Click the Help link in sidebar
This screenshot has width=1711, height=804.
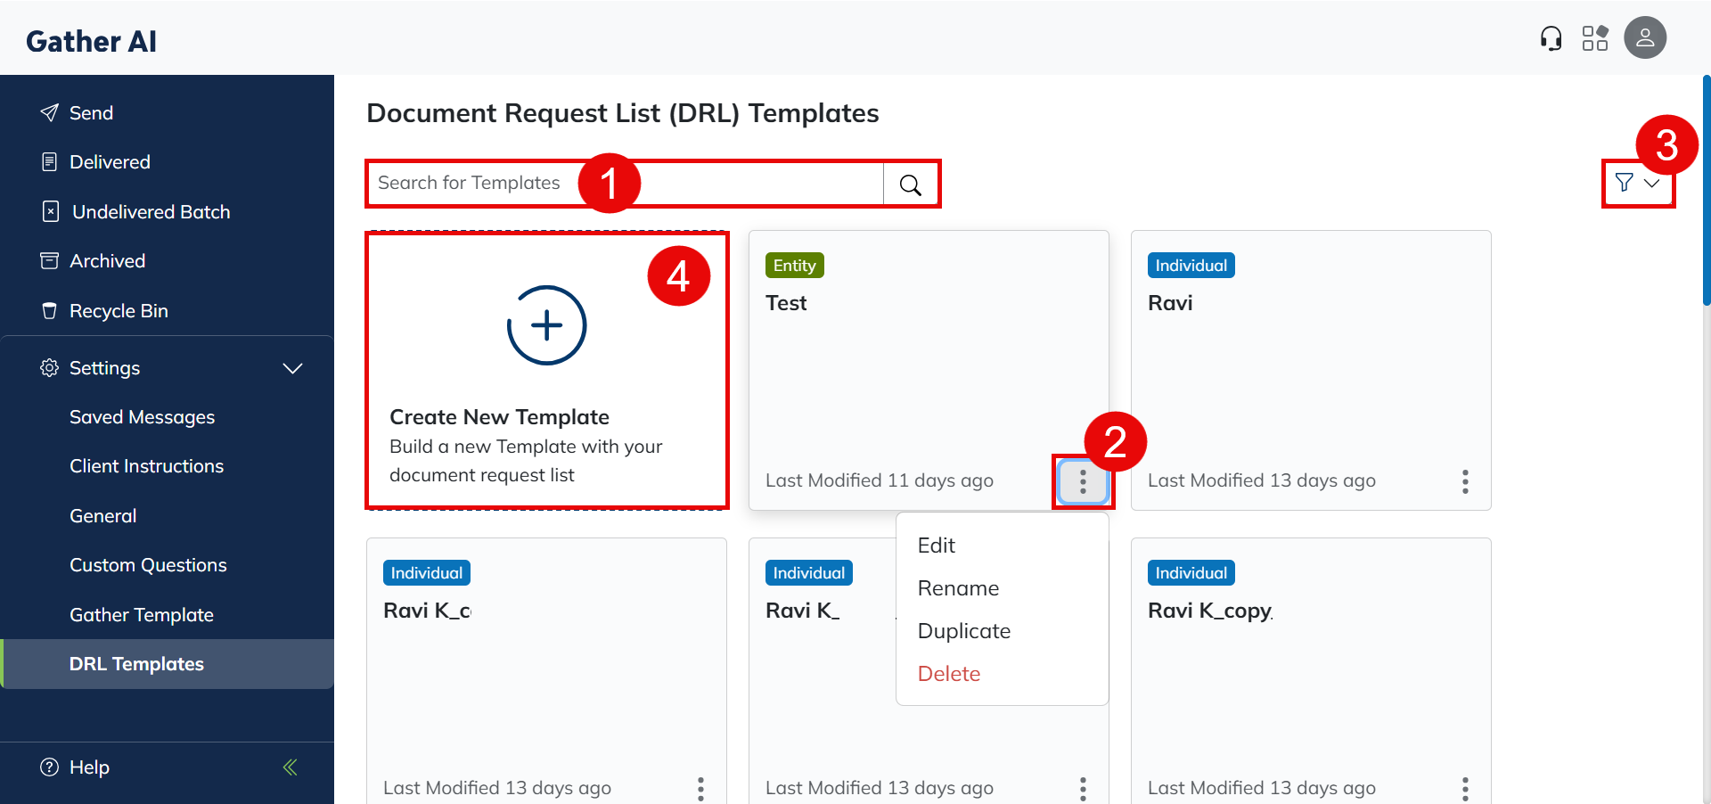click(x=89, y=767)
